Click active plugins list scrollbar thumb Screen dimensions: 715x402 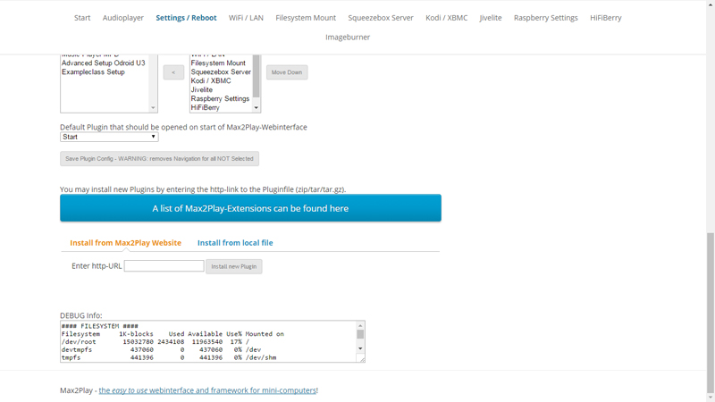(x=257, y=76)
